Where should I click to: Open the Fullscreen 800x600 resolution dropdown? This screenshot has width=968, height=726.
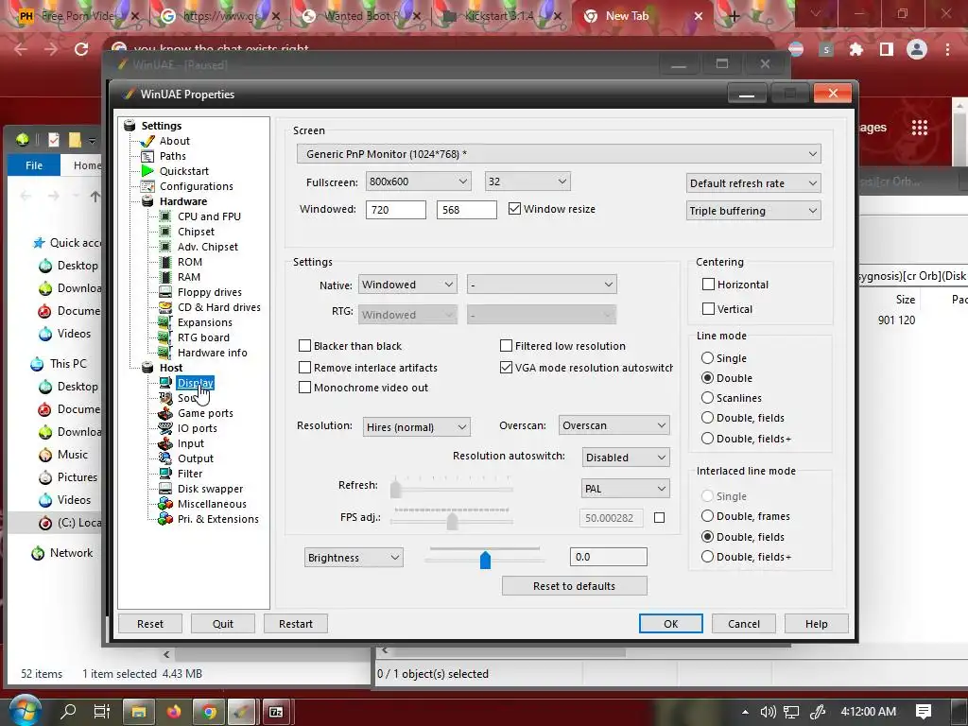pyautogui.click(x=419, y=181)
